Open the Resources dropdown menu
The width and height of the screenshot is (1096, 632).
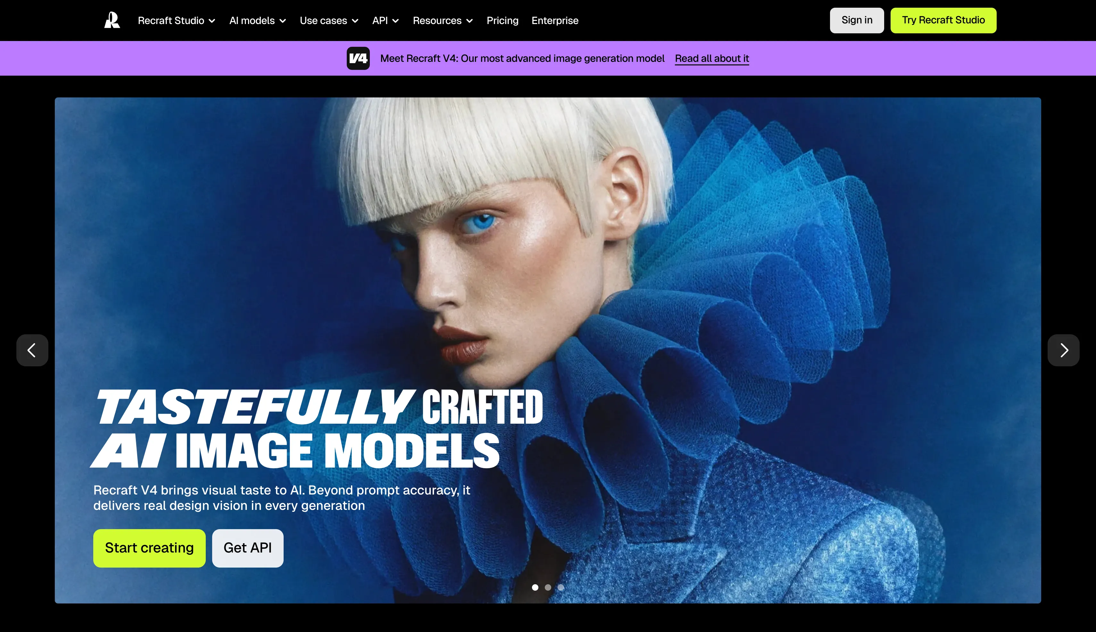[442, 21]
